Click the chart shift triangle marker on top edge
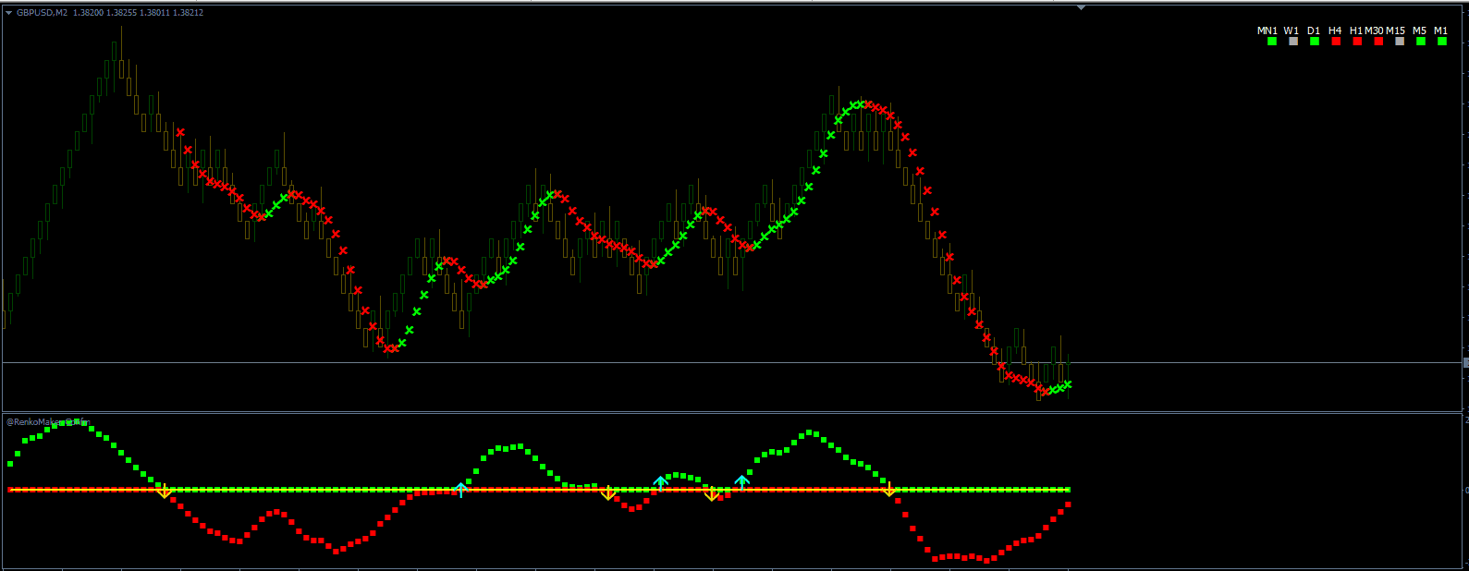1469x571 pixels. coord(1081,7)
